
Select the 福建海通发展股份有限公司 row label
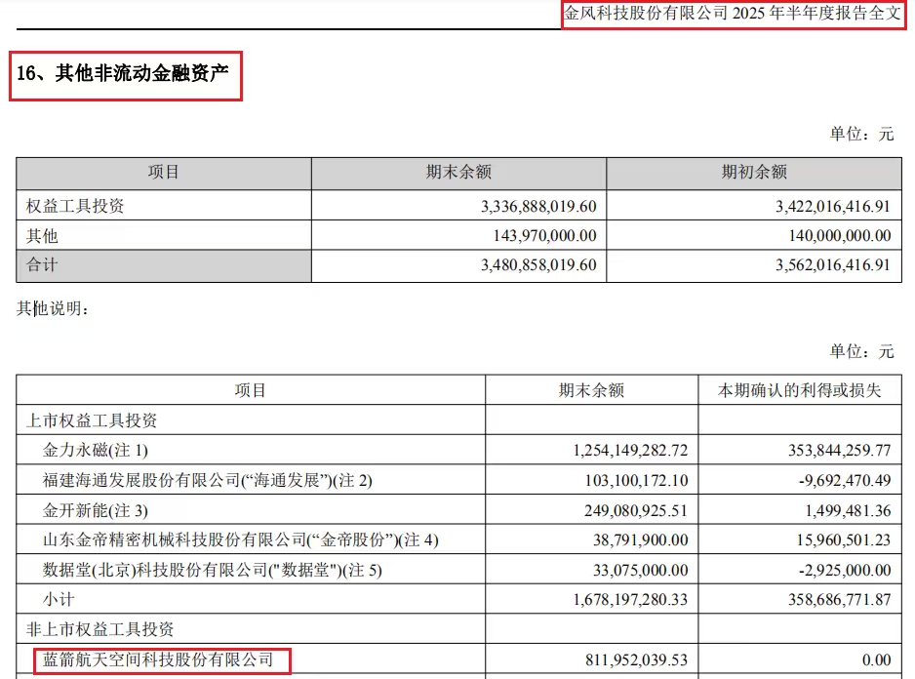click(x=207, y=481)
